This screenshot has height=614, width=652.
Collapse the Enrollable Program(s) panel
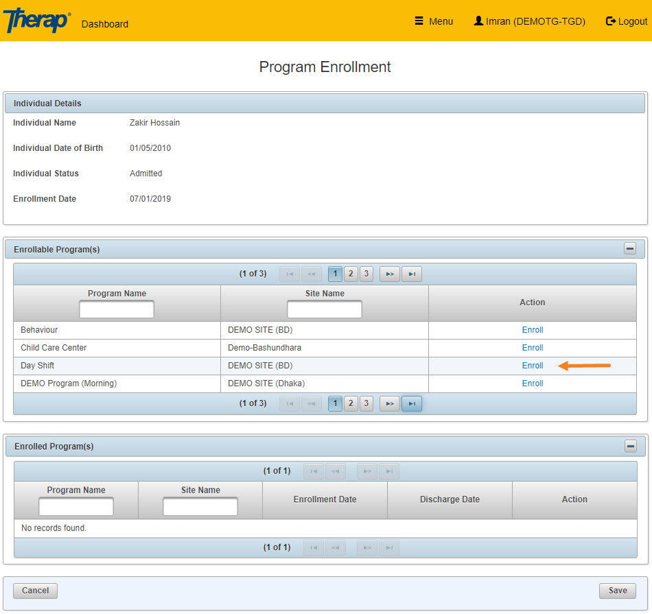pos(630,248)
